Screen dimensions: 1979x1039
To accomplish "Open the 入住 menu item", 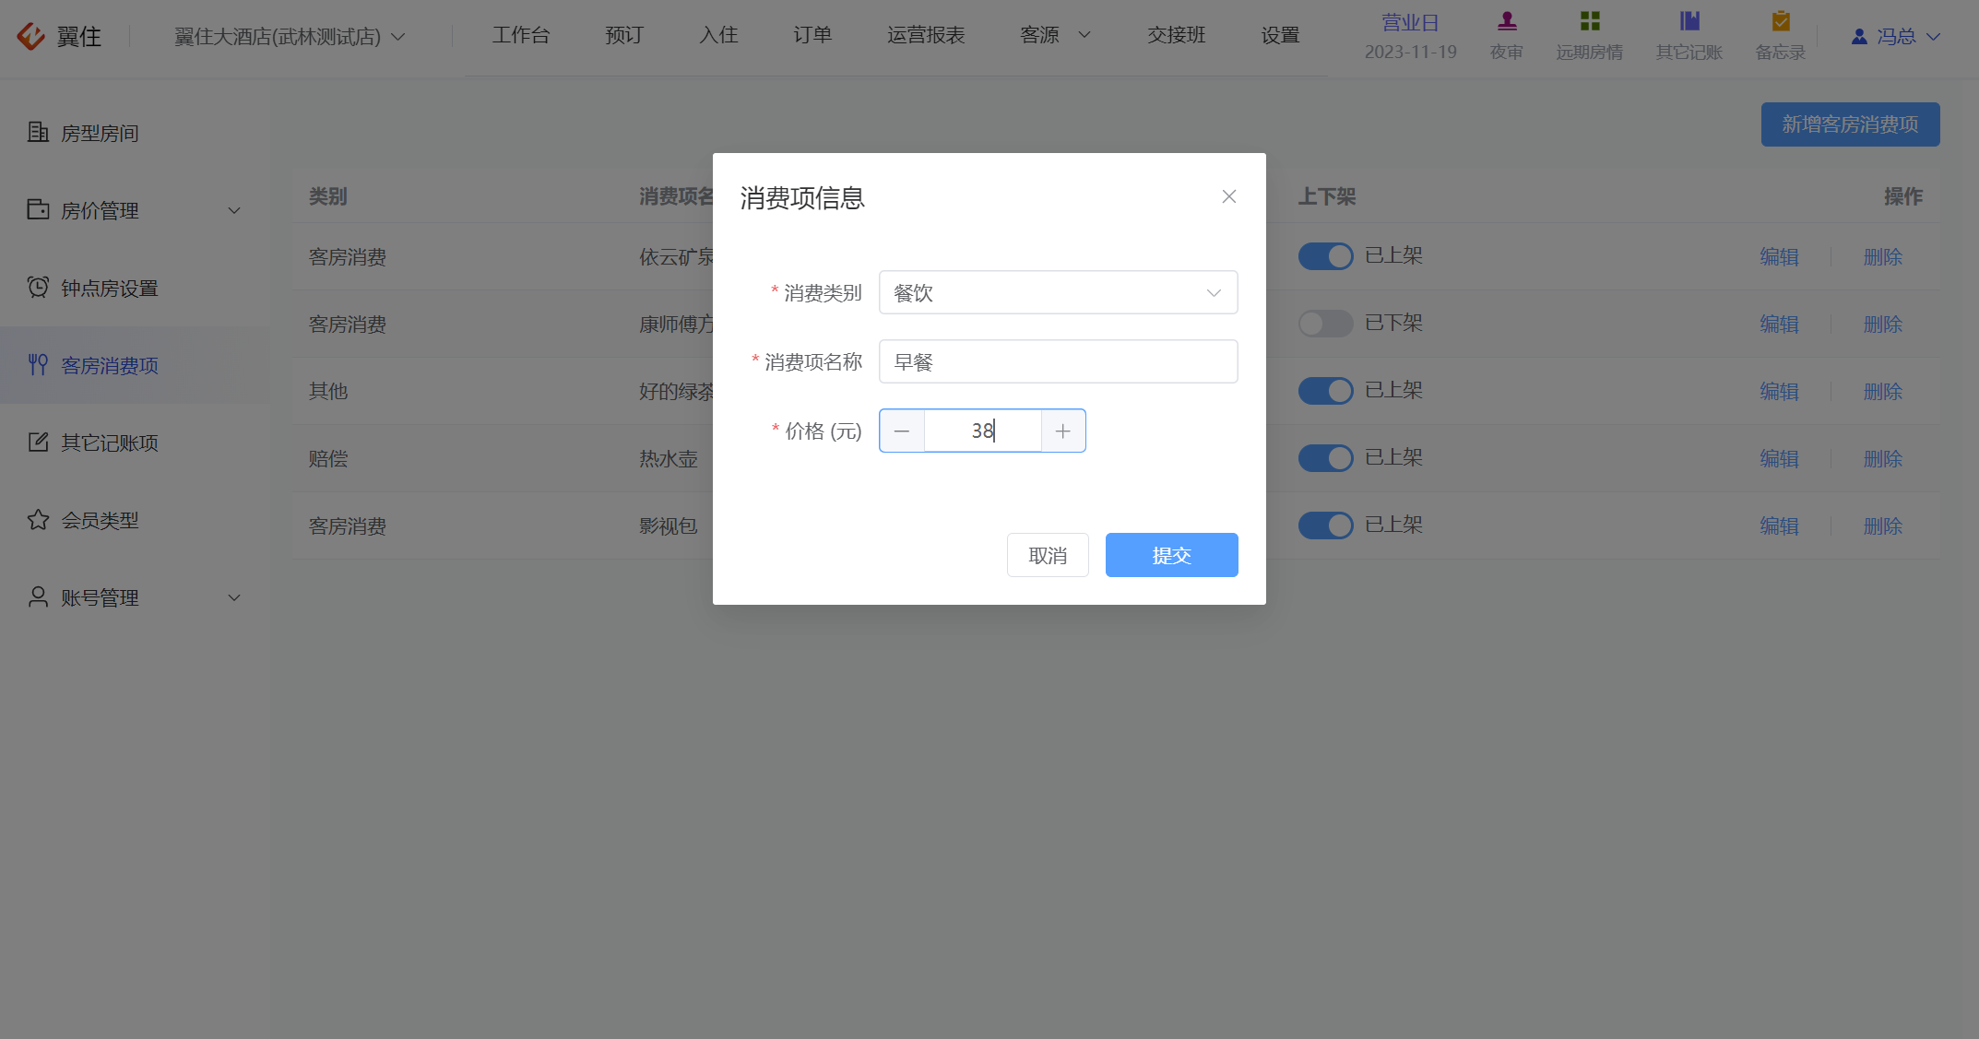I will 718,35.
